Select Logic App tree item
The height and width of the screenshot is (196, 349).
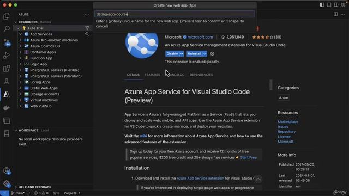point(38,64)
